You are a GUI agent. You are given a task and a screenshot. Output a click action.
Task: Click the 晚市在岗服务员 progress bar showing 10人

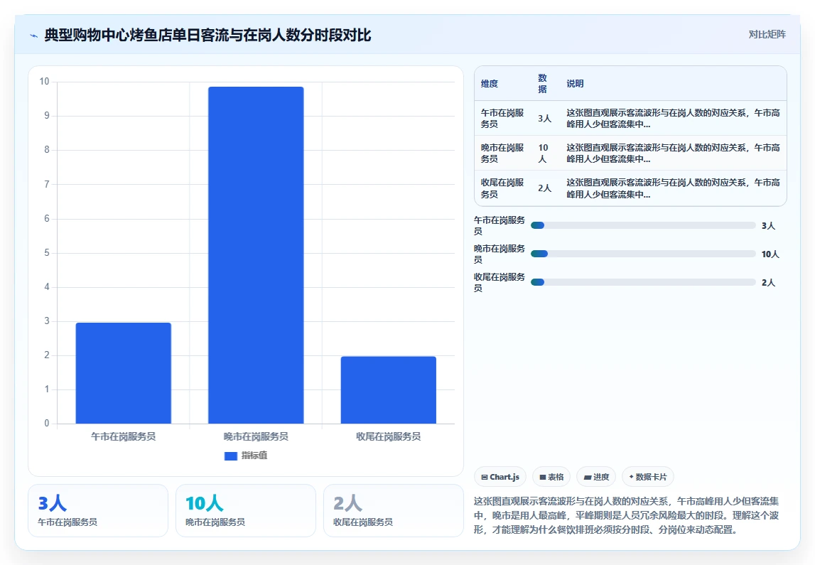point(643,254)
